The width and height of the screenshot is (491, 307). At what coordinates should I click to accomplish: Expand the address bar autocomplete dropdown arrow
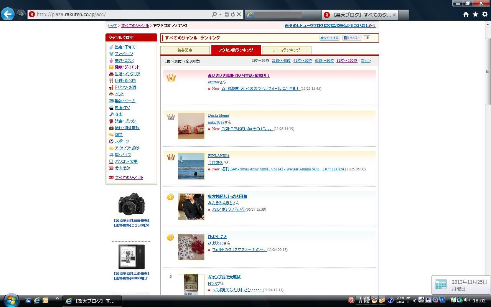(x=220, y=15)
